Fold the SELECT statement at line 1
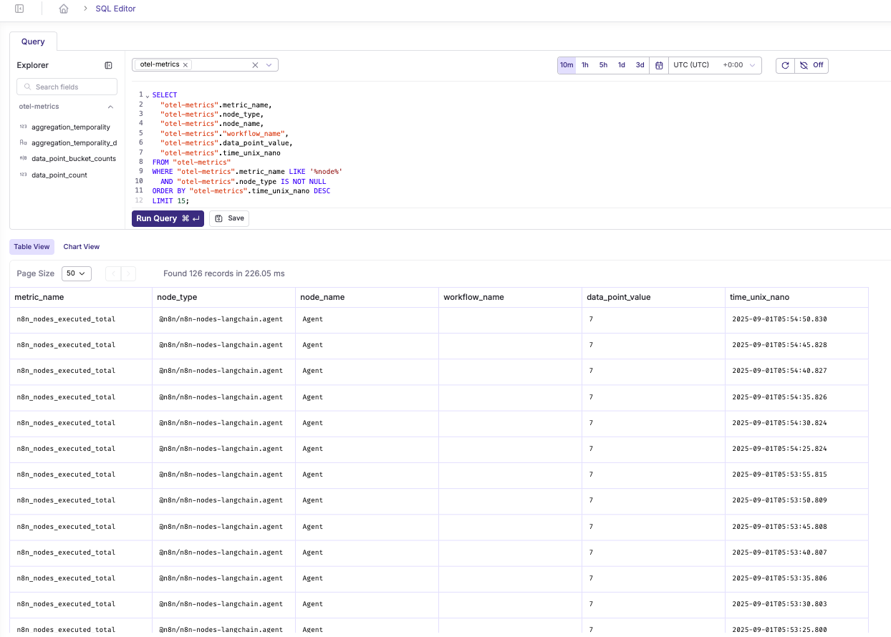The width and height of the screenshot is (891, 637). coord(148,95)
